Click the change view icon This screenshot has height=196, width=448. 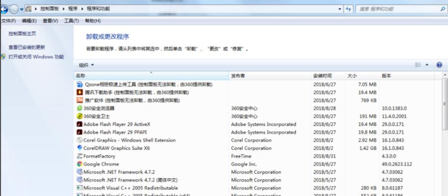click(418, 65)
